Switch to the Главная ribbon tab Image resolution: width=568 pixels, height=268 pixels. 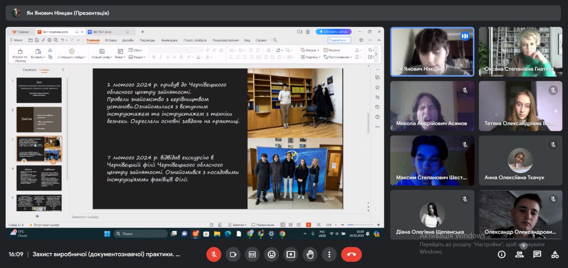93,40
